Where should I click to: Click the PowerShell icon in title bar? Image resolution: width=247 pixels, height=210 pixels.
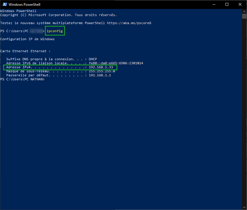(5, 4)
